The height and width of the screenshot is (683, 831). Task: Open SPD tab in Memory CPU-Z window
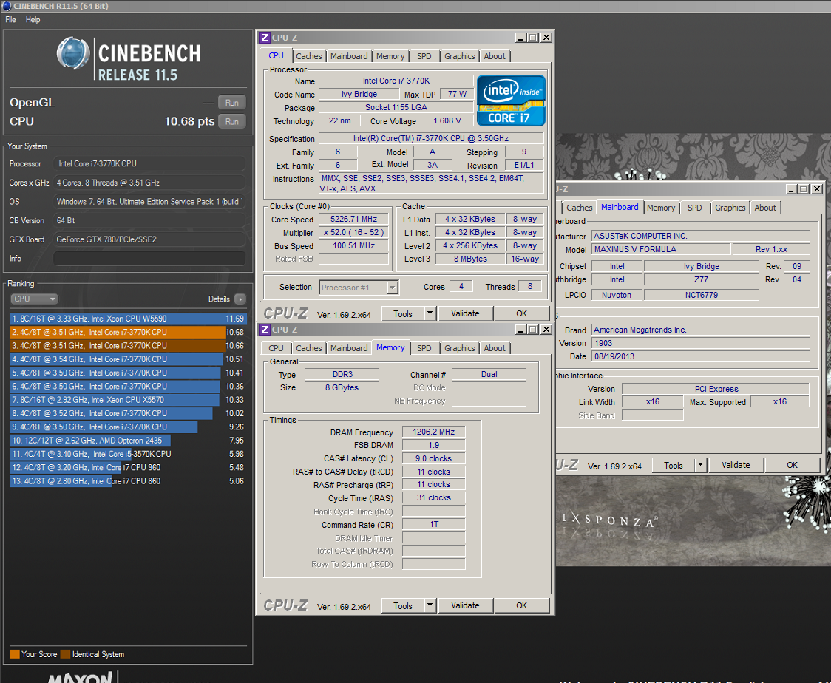coord(424,348)
